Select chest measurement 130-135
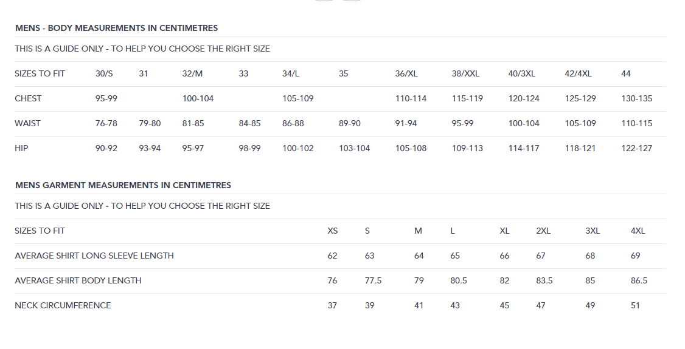The width and height of the screenshot is (685, 349). (636, 98)
